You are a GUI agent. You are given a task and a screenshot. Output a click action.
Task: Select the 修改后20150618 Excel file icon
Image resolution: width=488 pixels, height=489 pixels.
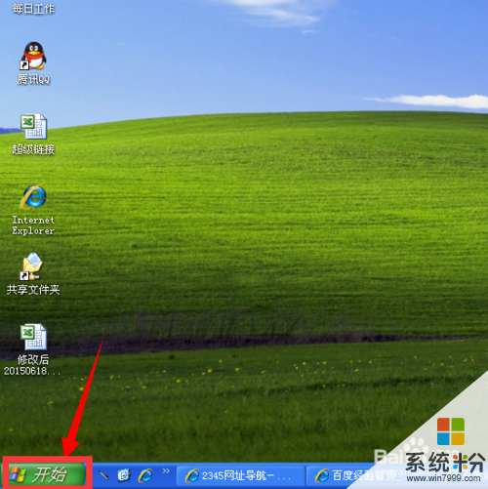(33, 337)
